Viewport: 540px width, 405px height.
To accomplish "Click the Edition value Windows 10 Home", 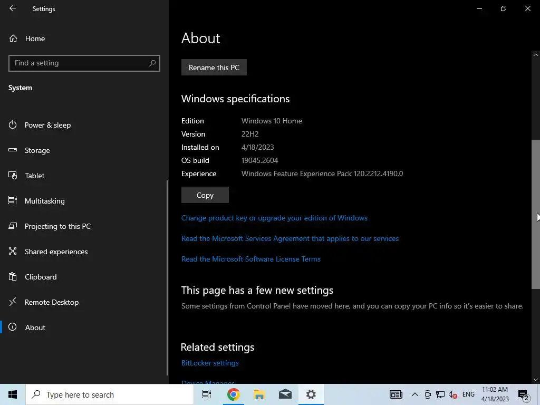I will (x=272, y=121).
